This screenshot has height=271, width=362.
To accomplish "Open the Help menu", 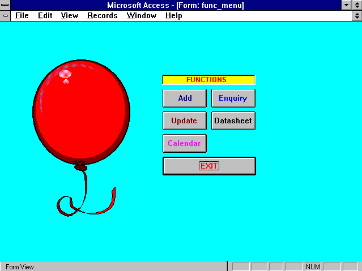I will coord(173,16).
